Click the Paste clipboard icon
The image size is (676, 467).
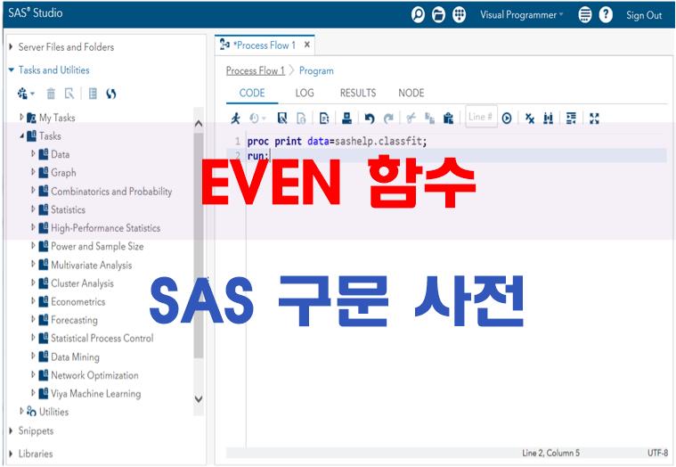(x=448, y=118)
